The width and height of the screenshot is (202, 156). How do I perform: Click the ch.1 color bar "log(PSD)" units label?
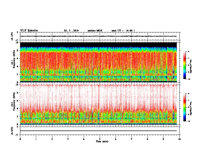pos(191,66)
